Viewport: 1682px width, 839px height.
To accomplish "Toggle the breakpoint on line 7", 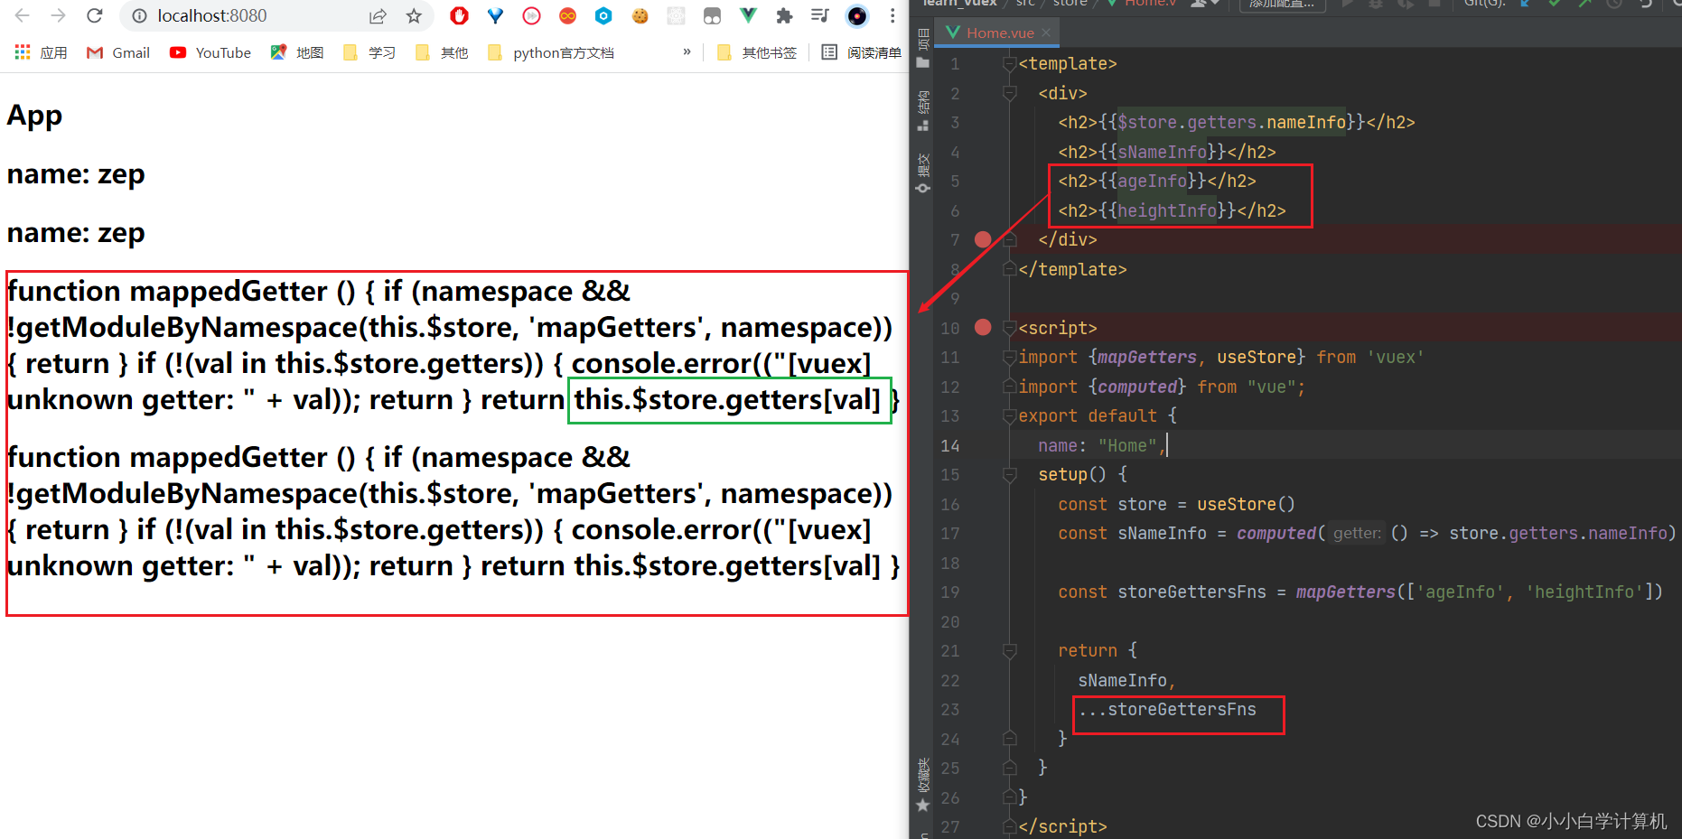I will [983, 239].
